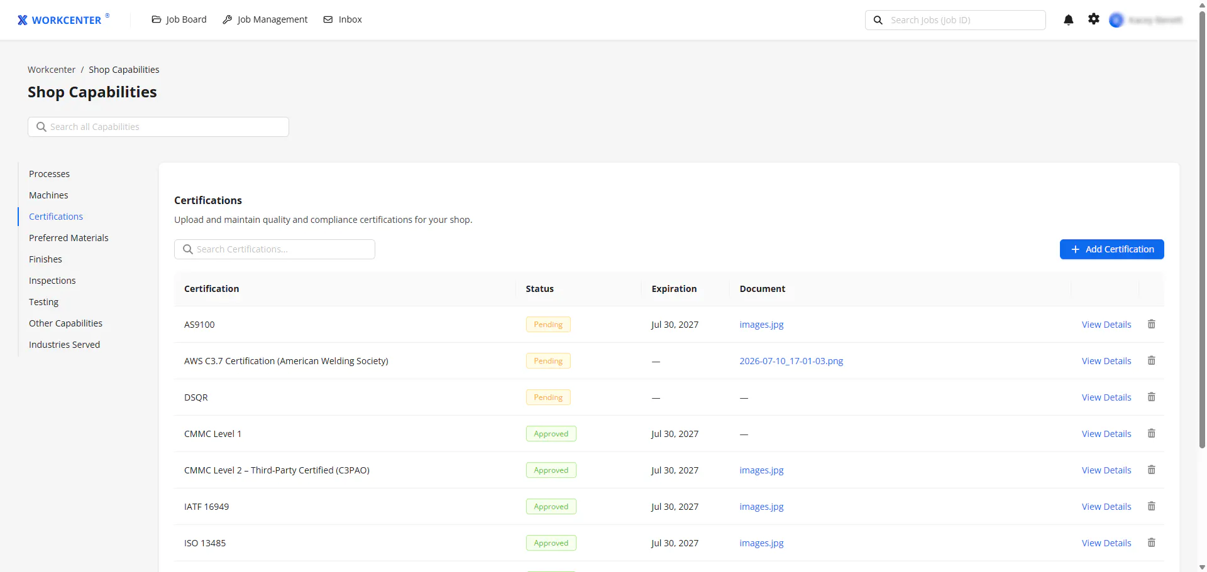Open Other Capabilities section

click(x=65, y=323)
